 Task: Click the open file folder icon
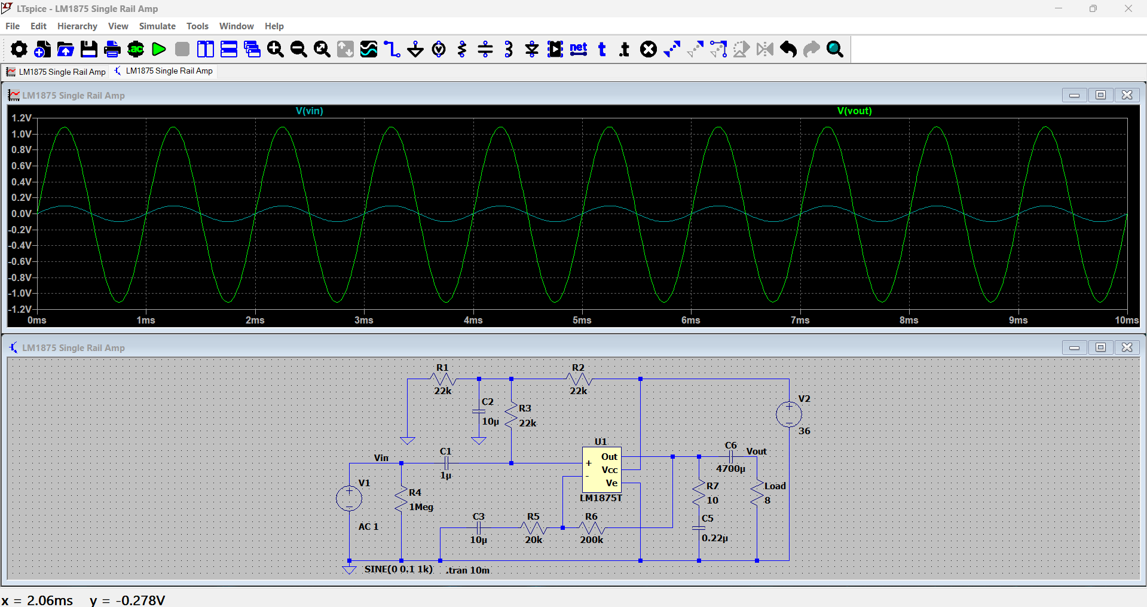pyautogui.click(x=66, y=49)
